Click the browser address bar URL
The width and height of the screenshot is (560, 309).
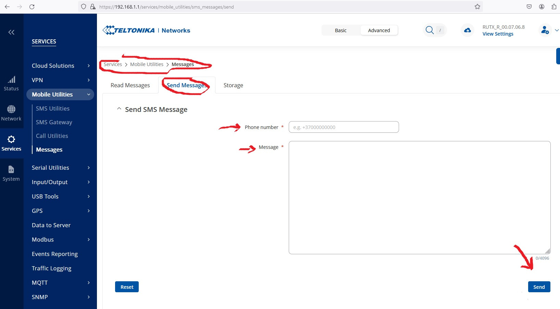click(x=166, y=7)
